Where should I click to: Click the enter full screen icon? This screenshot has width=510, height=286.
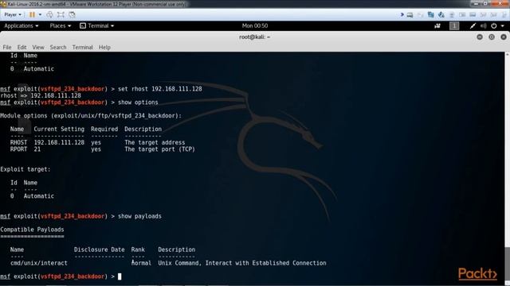(x=61, y=14)
